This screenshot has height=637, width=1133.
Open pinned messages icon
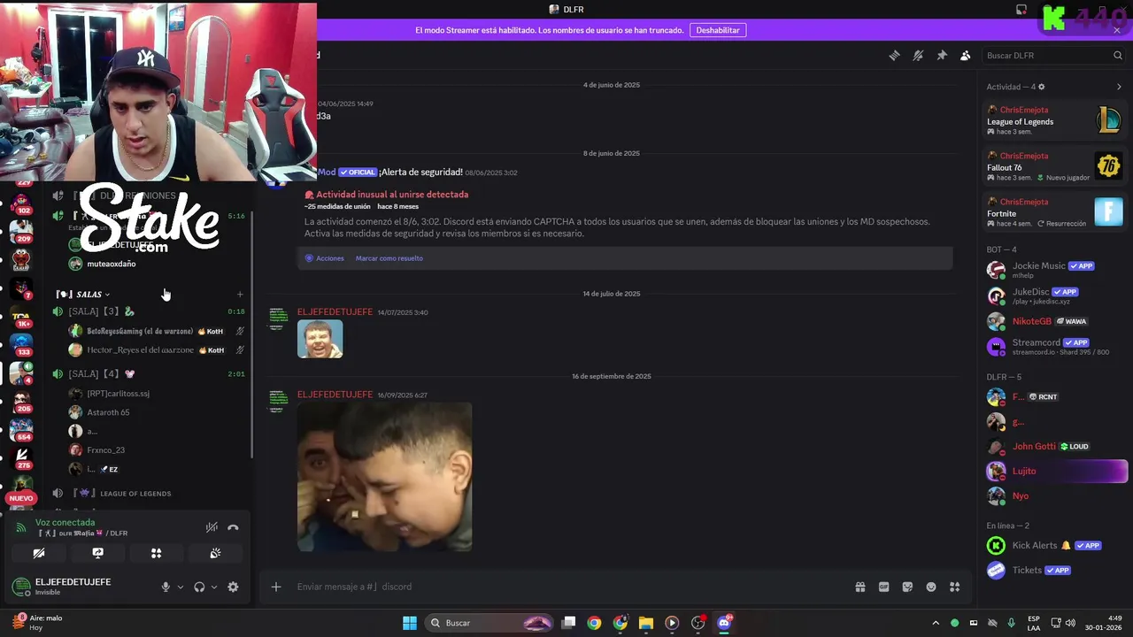pos(942,55)
